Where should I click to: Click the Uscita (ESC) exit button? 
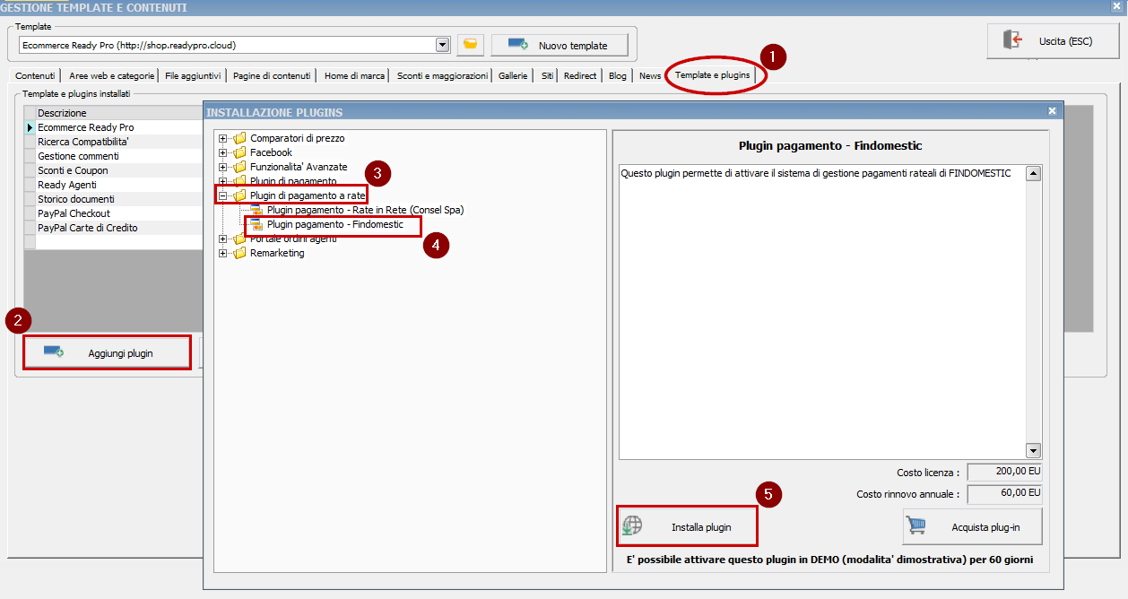click(x=1052, y=41)
